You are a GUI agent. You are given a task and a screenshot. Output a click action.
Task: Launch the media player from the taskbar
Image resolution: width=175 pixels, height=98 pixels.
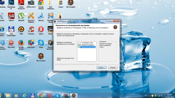[16, 96]
